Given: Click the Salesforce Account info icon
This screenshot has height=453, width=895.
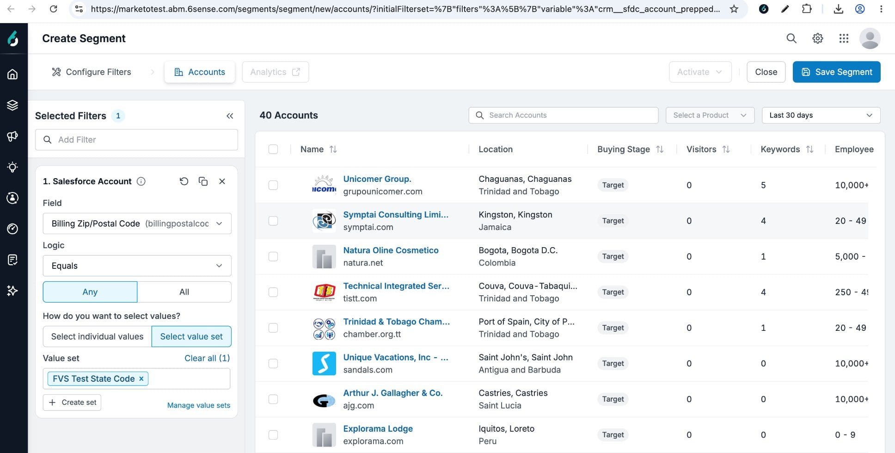Looking at the screenshot, I should pos(141,181).
